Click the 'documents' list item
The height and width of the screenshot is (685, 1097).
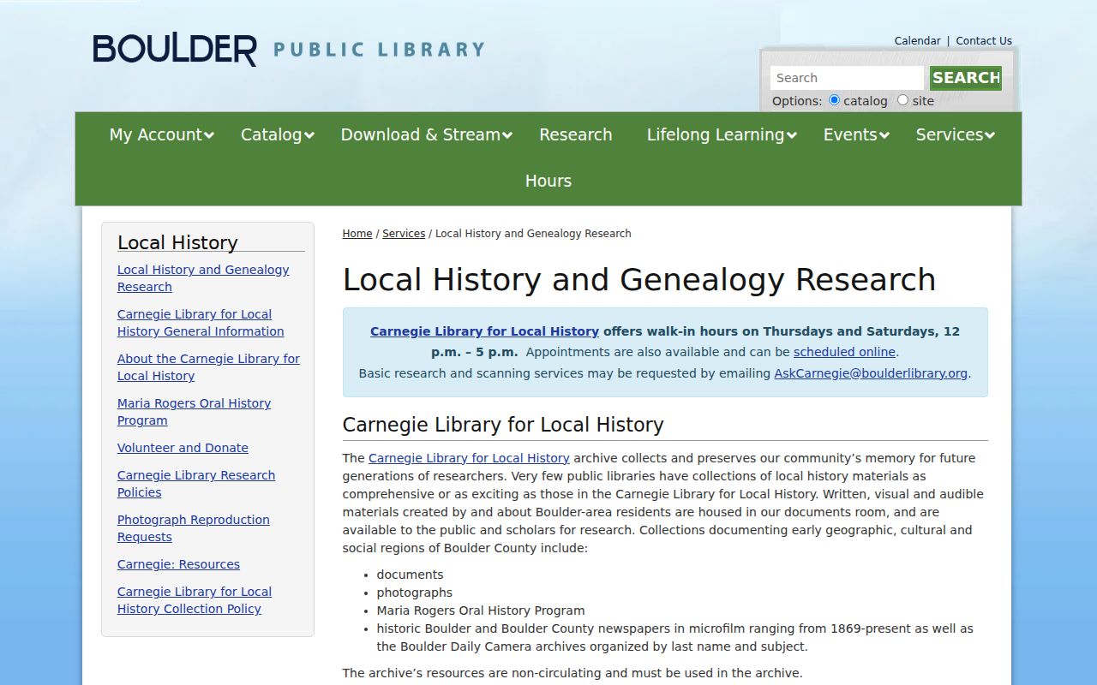tap(410, 575)
